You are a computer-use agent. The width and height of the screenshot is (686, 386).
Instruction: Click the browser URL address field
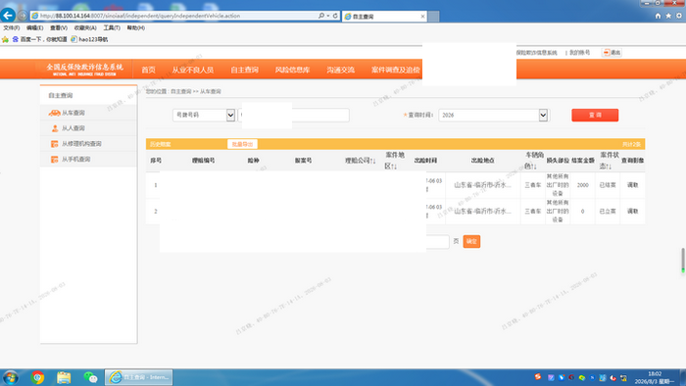[175, 16]
